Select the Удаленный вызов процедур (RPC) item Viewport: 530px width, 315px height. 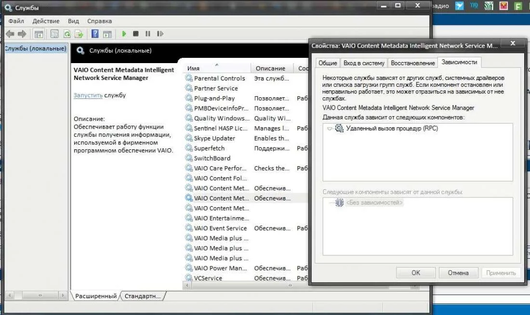392,129
